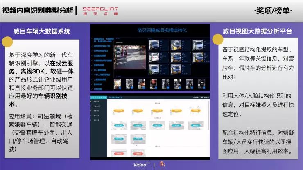Click the link text beside the admin user icon
The height and width of the screenshot is (170, 303).
(196, 97)
